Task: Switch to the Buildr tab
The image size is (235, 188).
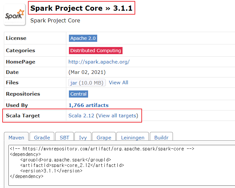Action: click(x=162, y=137)
